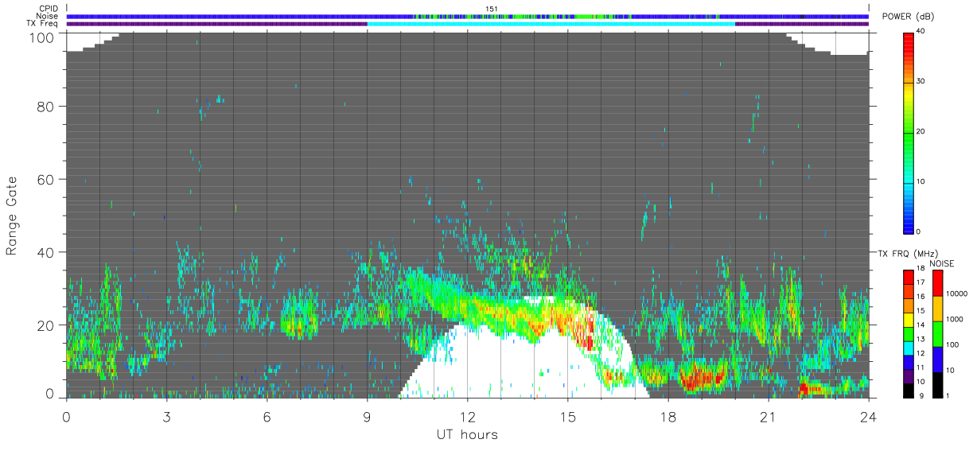
Task: Click the UT hours axis title
Action: [467, 434]
